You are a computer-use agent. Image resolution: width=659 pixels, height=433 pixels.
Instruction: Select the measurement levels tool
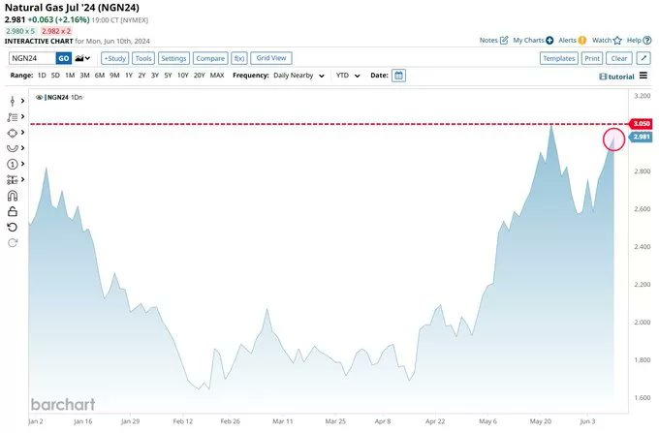13,180
